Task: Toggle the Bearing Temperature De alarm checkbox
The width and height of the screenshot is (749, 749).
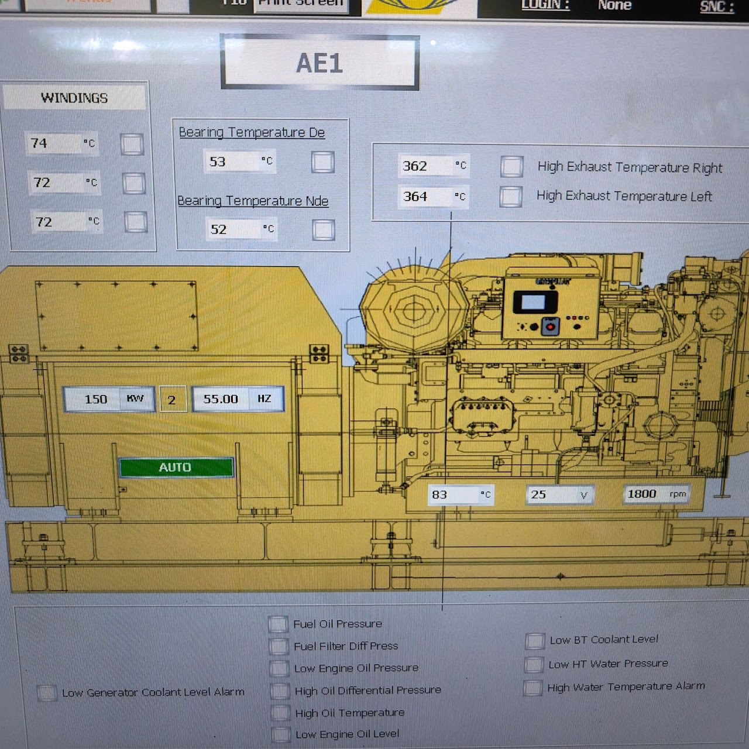Action: 322,162
